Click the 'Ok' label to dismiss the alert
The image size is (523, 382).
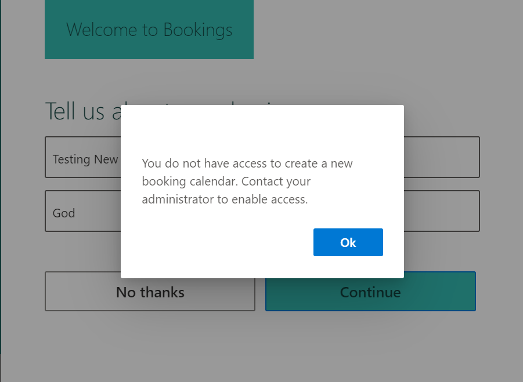tap(348, 243)
